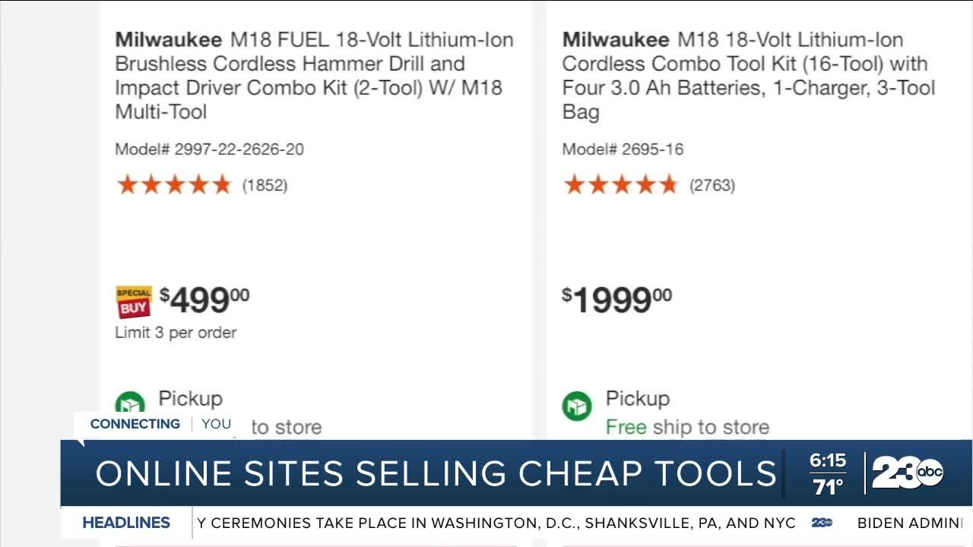Click the five-star rating of the hammer drill kit
Viewport: 973px width, 547px height.
[173, 185]
